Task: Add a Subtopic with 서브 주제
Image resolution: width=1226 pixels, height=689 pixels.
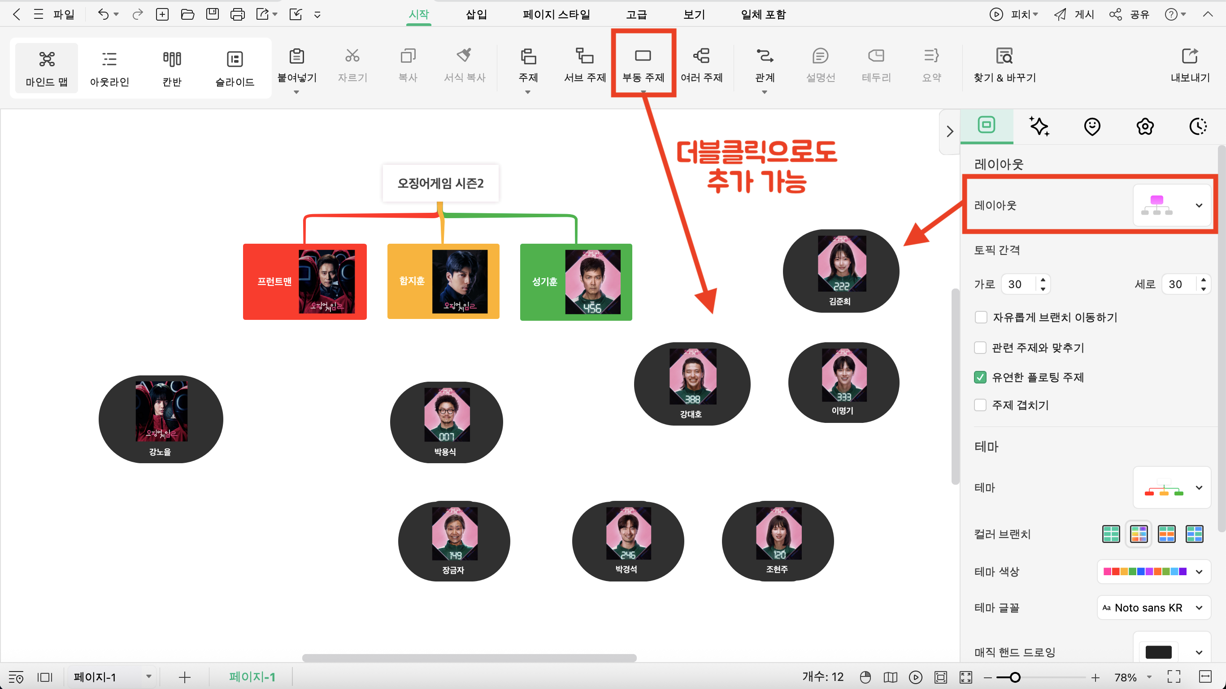Action: [x=584, y=65]
